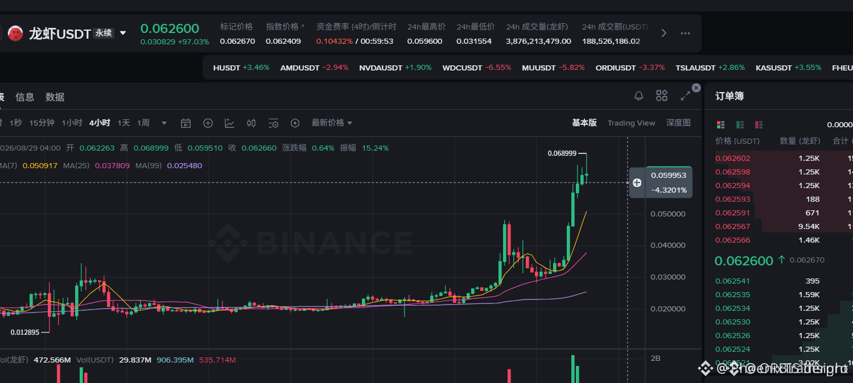
Task: Click ask price 0.062591 in order book
Action: pos(732,213)
